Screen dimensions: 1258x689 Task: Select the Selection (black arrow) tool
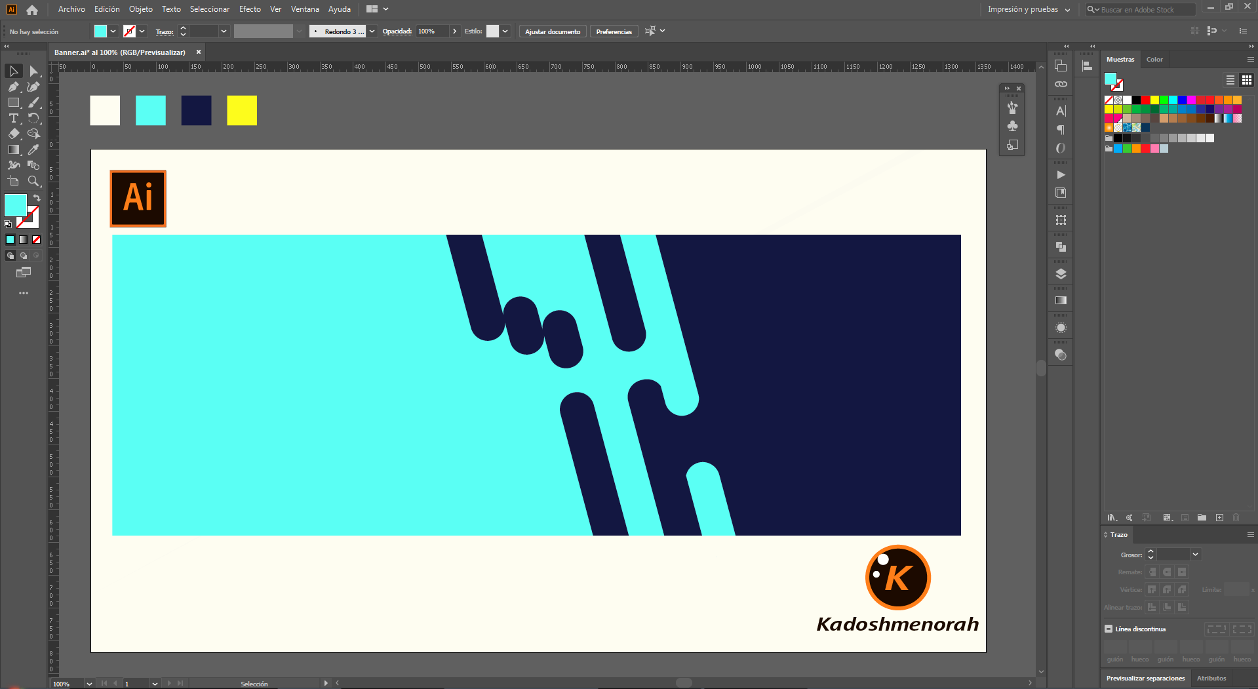(14, 71)
